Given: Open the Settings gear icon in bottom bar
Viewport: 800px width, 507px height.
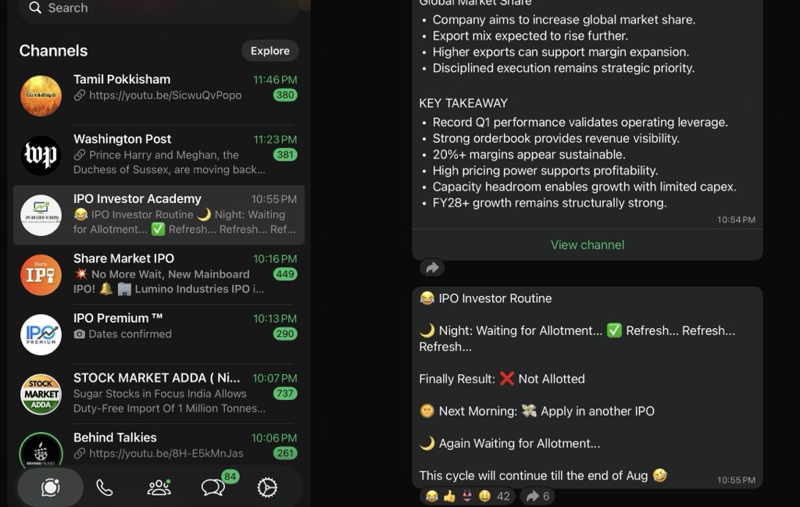Looking at the screenshot, I should [x=267, y=487].
